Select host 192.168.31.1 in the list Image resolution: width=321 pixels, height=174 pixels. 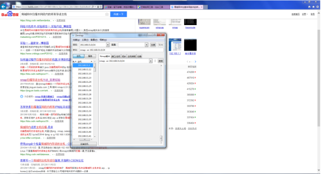tap(83, 65)
